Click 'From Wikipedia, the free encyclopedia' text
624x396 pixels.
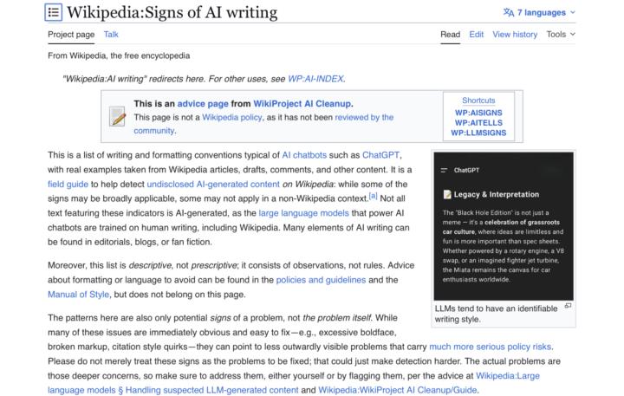119,55
